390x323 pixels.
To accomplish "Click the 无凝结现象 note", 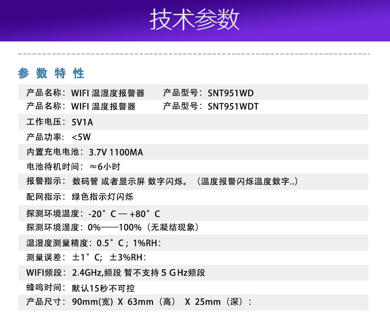I will click(173, 227).
